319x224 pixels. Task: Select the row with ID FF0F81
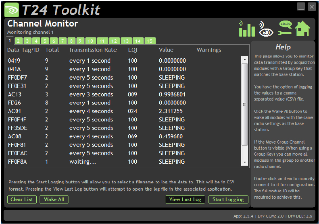[124, 145]
